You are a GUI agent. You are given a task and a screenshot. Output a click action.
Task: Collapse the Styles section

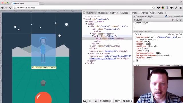point(134,20)
